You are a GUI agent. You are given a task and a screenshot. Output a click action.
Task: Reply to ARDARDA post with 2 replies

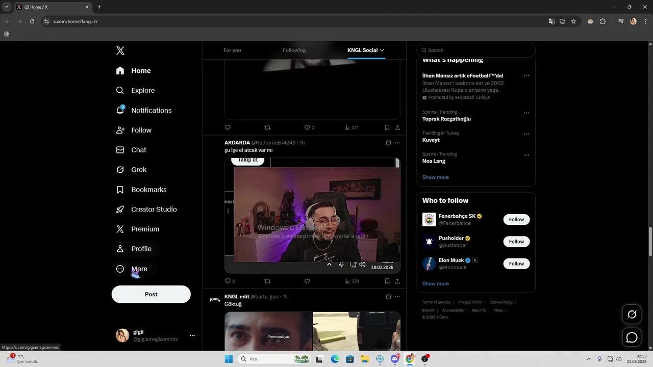pyautogui.click(x=230, y=281)
